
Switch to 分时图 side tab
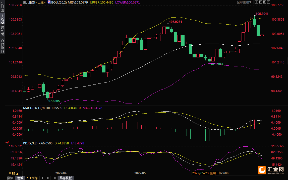[3, 7]
